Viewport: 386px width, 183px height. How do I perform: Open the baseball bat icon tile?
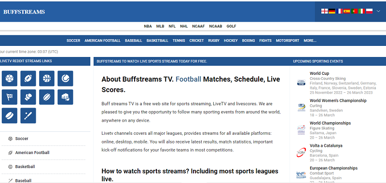pos(28,115)
